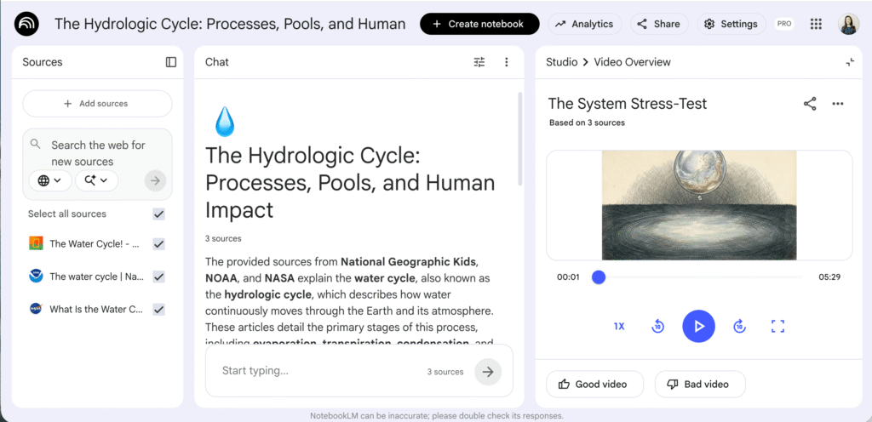
Task: Click the water droplet emoji
Action: [225, 122]
